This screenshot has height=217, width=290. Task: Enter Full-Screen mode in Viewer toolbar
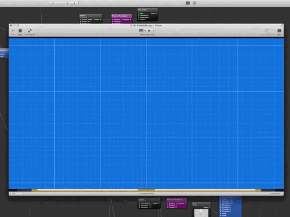point(30,31)
